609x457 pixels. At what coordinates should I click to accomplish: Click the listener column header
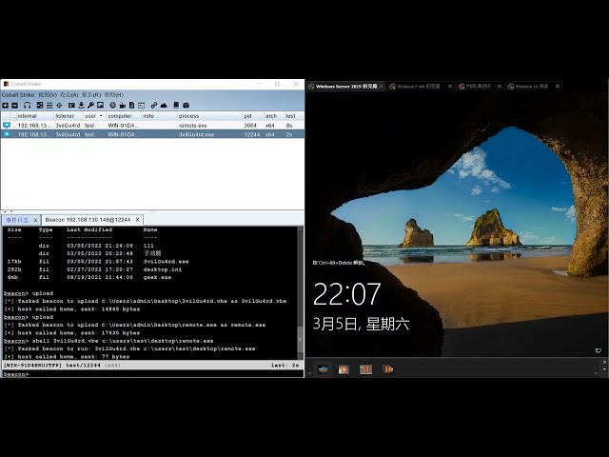coord(69,116)
